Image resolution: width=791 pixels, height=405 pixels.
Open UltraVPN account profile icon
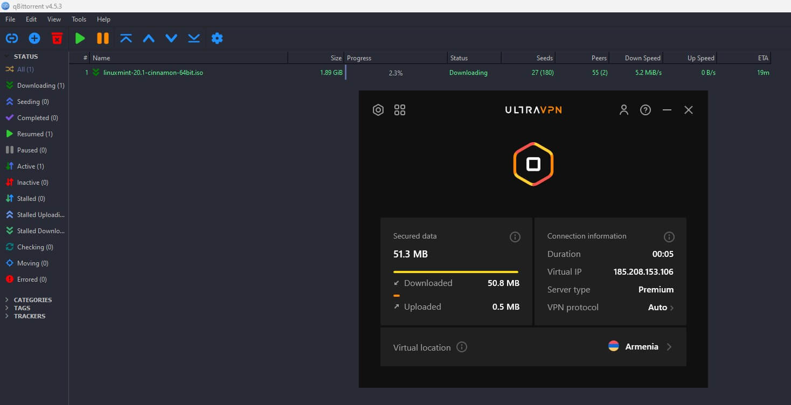624,110
